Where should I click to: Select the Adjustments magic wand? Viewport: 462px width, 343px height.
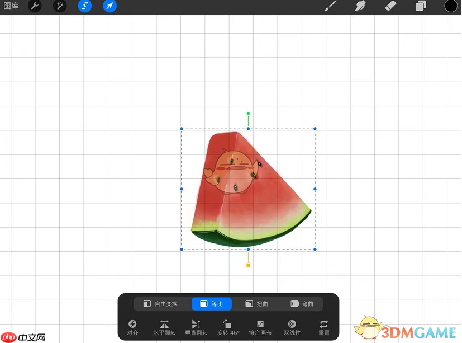point(59,6)
